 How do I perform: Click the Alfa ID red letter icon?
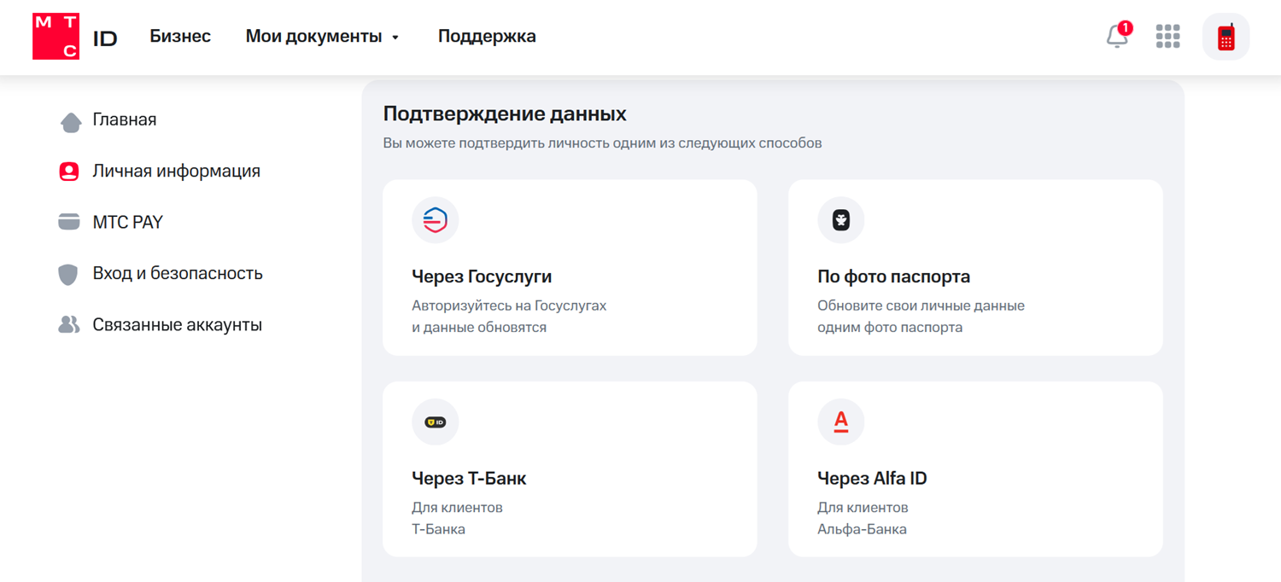tap(841, 422)
